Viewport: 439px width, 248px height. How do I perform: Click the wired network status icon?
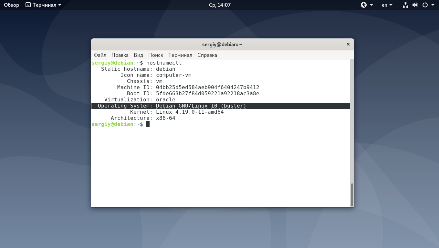coord(405,5)
